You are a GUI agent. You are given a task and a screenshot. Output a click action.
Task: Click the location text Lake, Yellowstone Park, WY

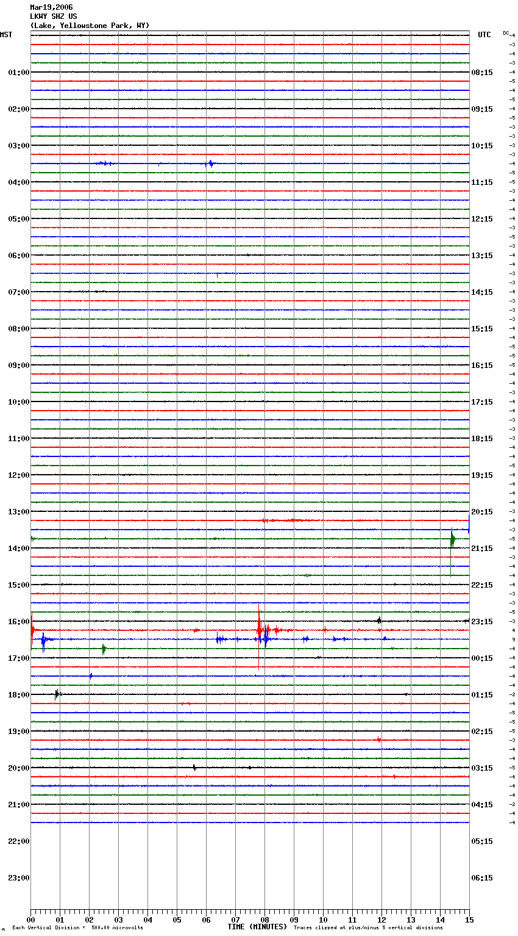pyautogui.click(x=90, y=26)
